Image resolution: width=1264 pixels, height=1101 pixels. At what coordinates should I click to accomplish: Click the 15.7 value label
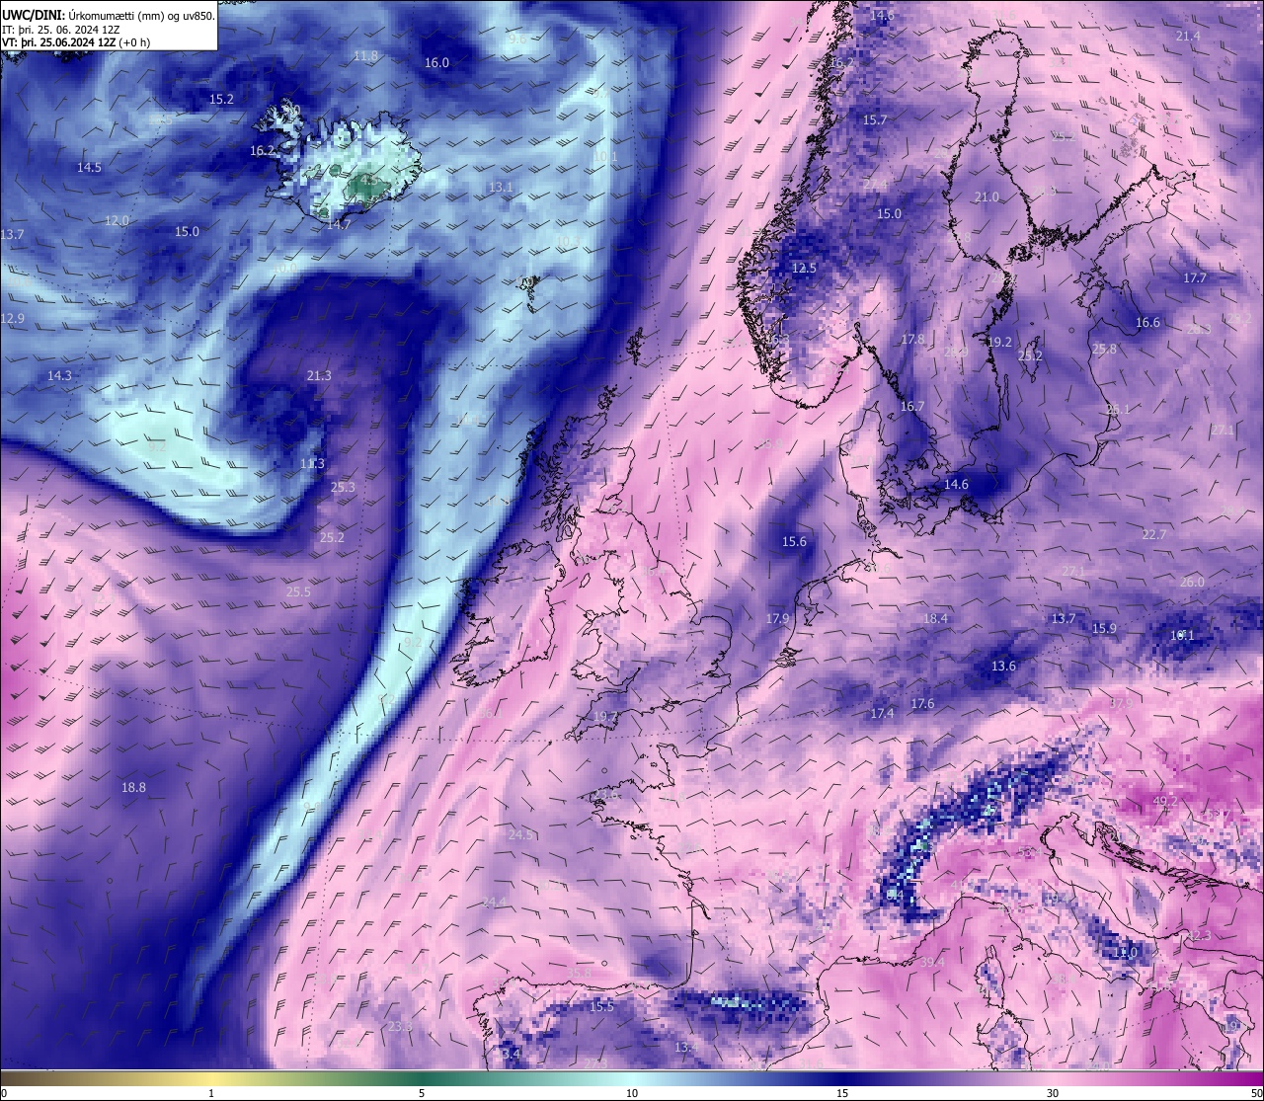[x=875, y=119]
